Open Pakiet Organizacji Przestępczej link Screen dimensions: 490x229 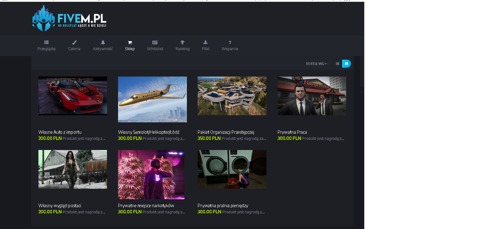(x=226, y=132)
